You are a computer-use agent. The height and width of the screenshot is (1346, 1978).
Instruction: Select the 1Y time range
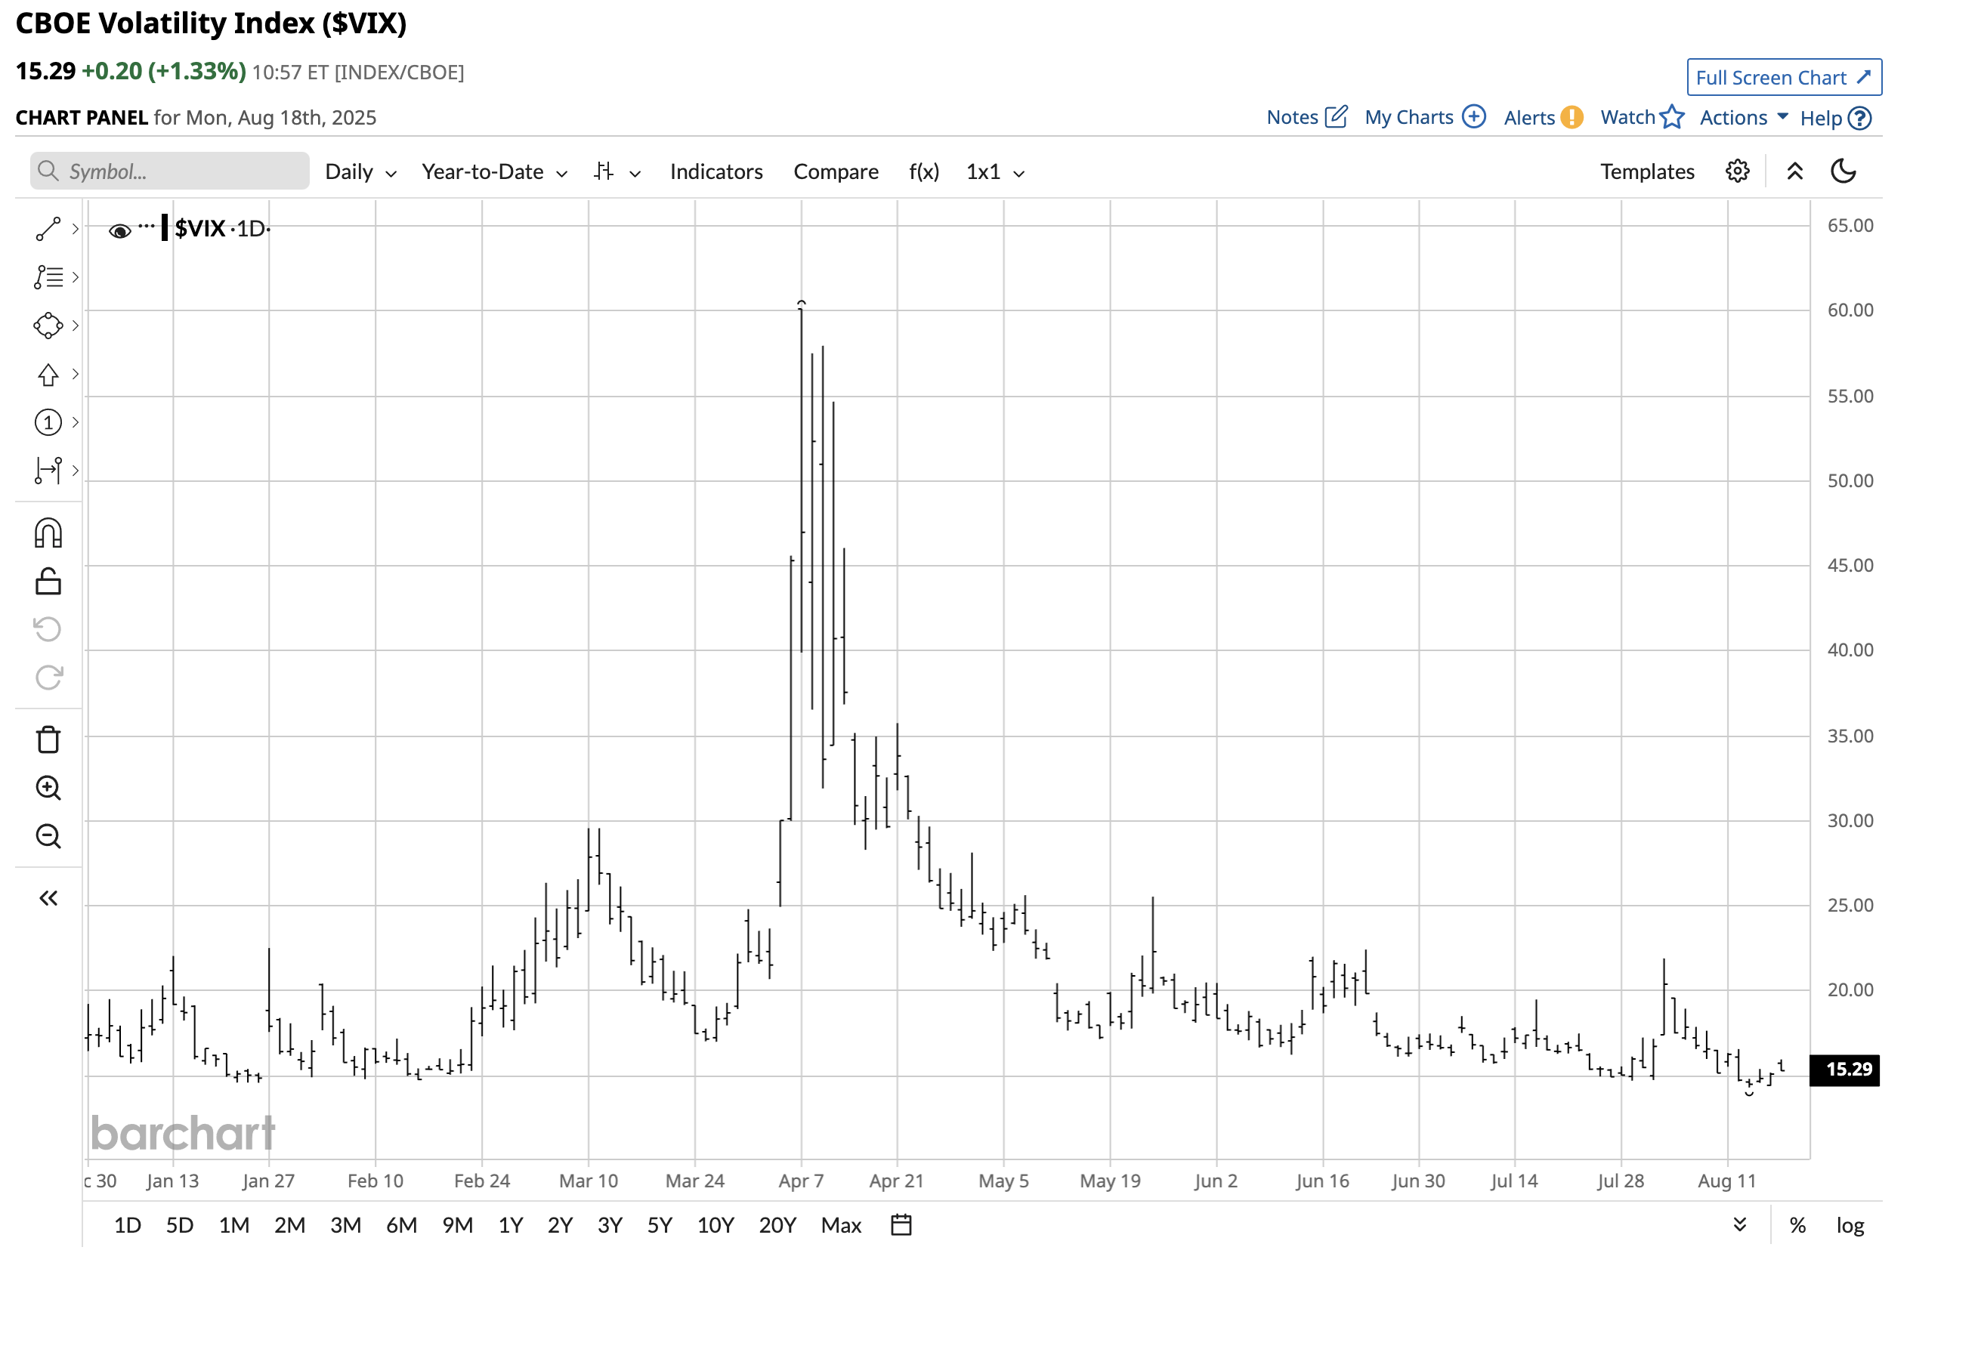511,1225
